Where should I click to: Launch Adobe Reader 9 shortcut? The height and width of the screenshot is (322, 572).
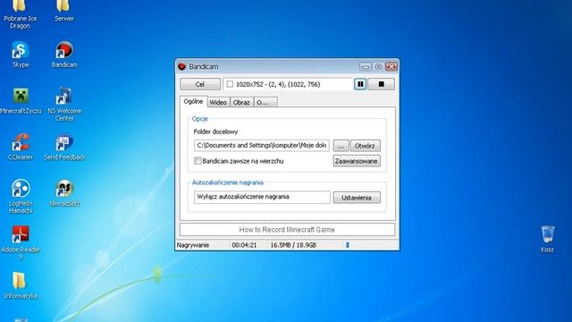(x=21, y=242)
